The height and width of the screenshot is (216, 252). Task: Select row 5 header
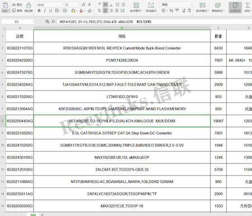coord(3,84)
